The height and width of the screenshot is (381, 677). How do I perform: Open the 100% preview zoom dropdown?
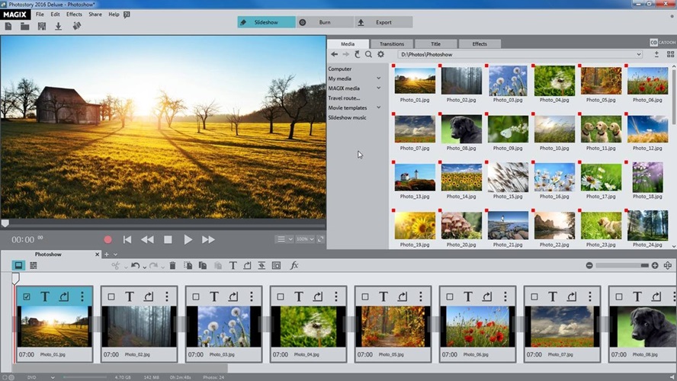(305, 239)
